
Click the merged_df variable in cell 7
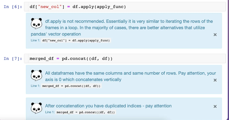click(42, 59)
